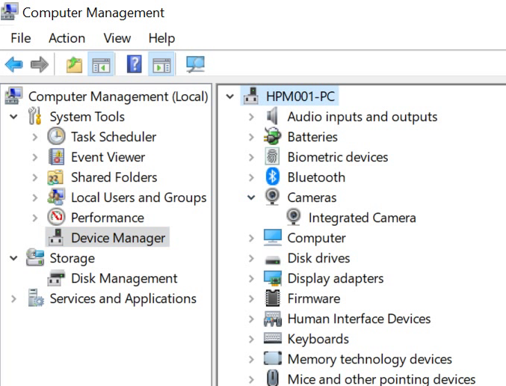Image resolution: width=506 pixels, height=386 pixels.
Task: Expand the Shared Folders node
Action: click(35, 177)
